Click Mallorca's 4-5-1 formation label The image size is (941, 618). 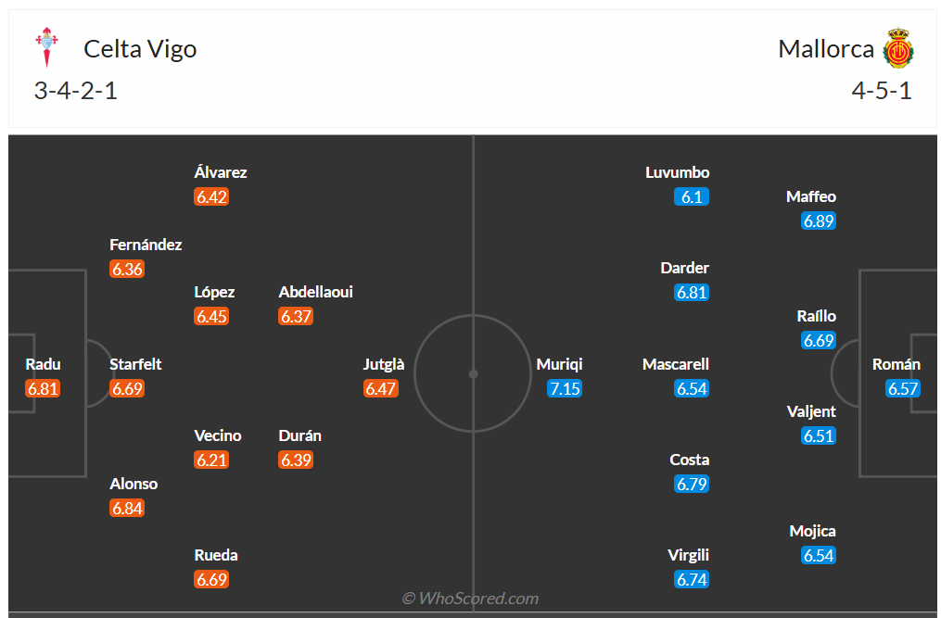coord(881,91)
